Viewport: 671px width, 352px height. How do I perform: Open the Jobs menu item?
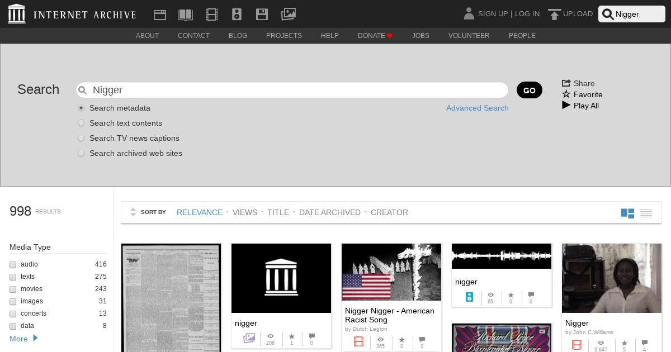pyautogui.click(x=420, y=36)
